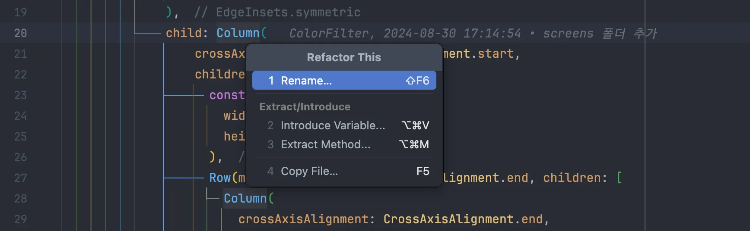Click the 'child:' parameter on line 20

click(x=187, y=33)
